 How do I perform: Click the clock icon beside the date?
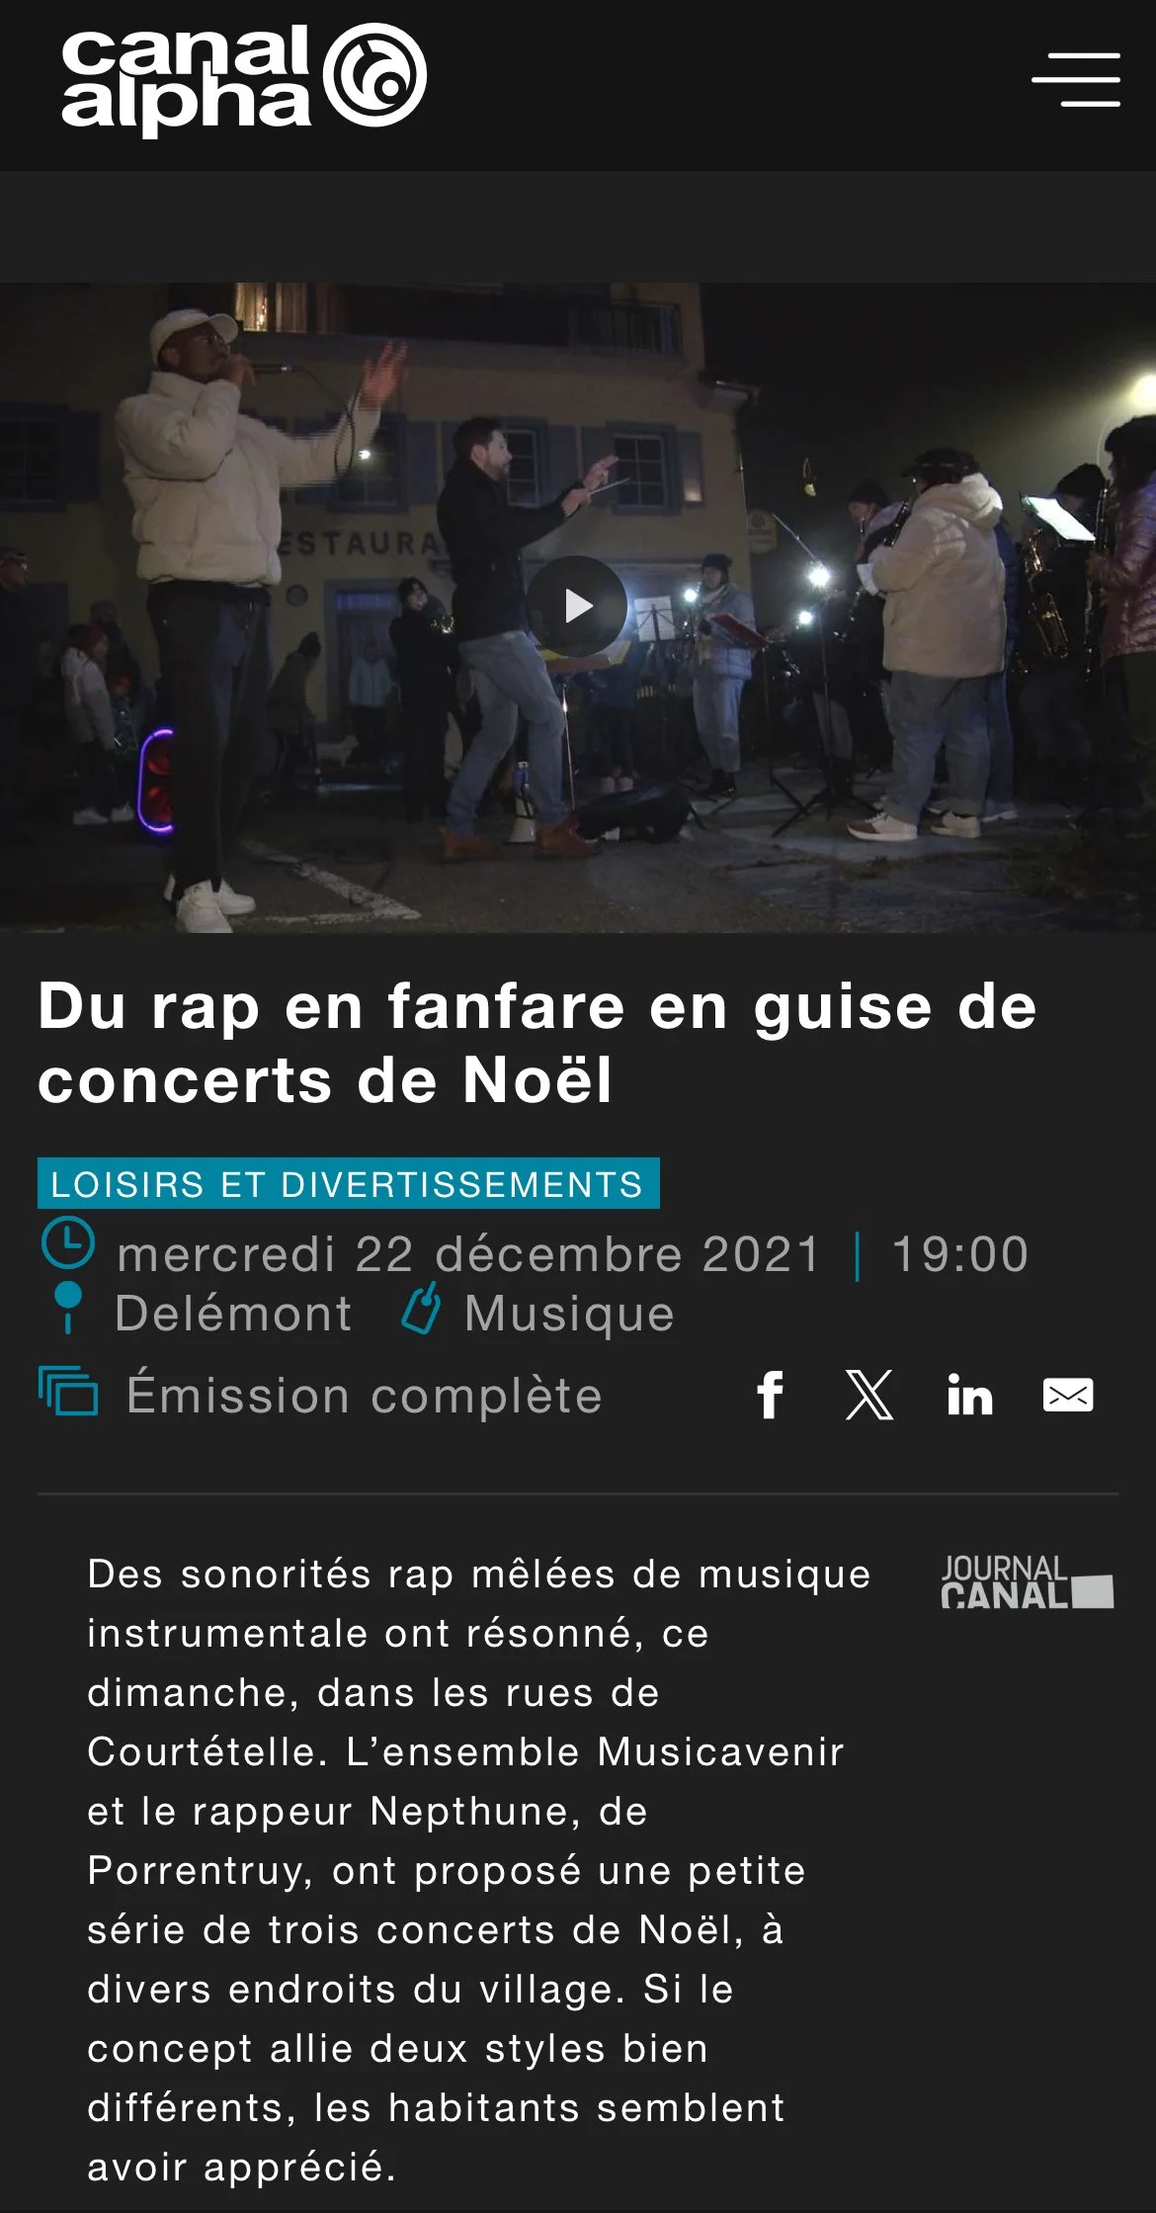68,1243
